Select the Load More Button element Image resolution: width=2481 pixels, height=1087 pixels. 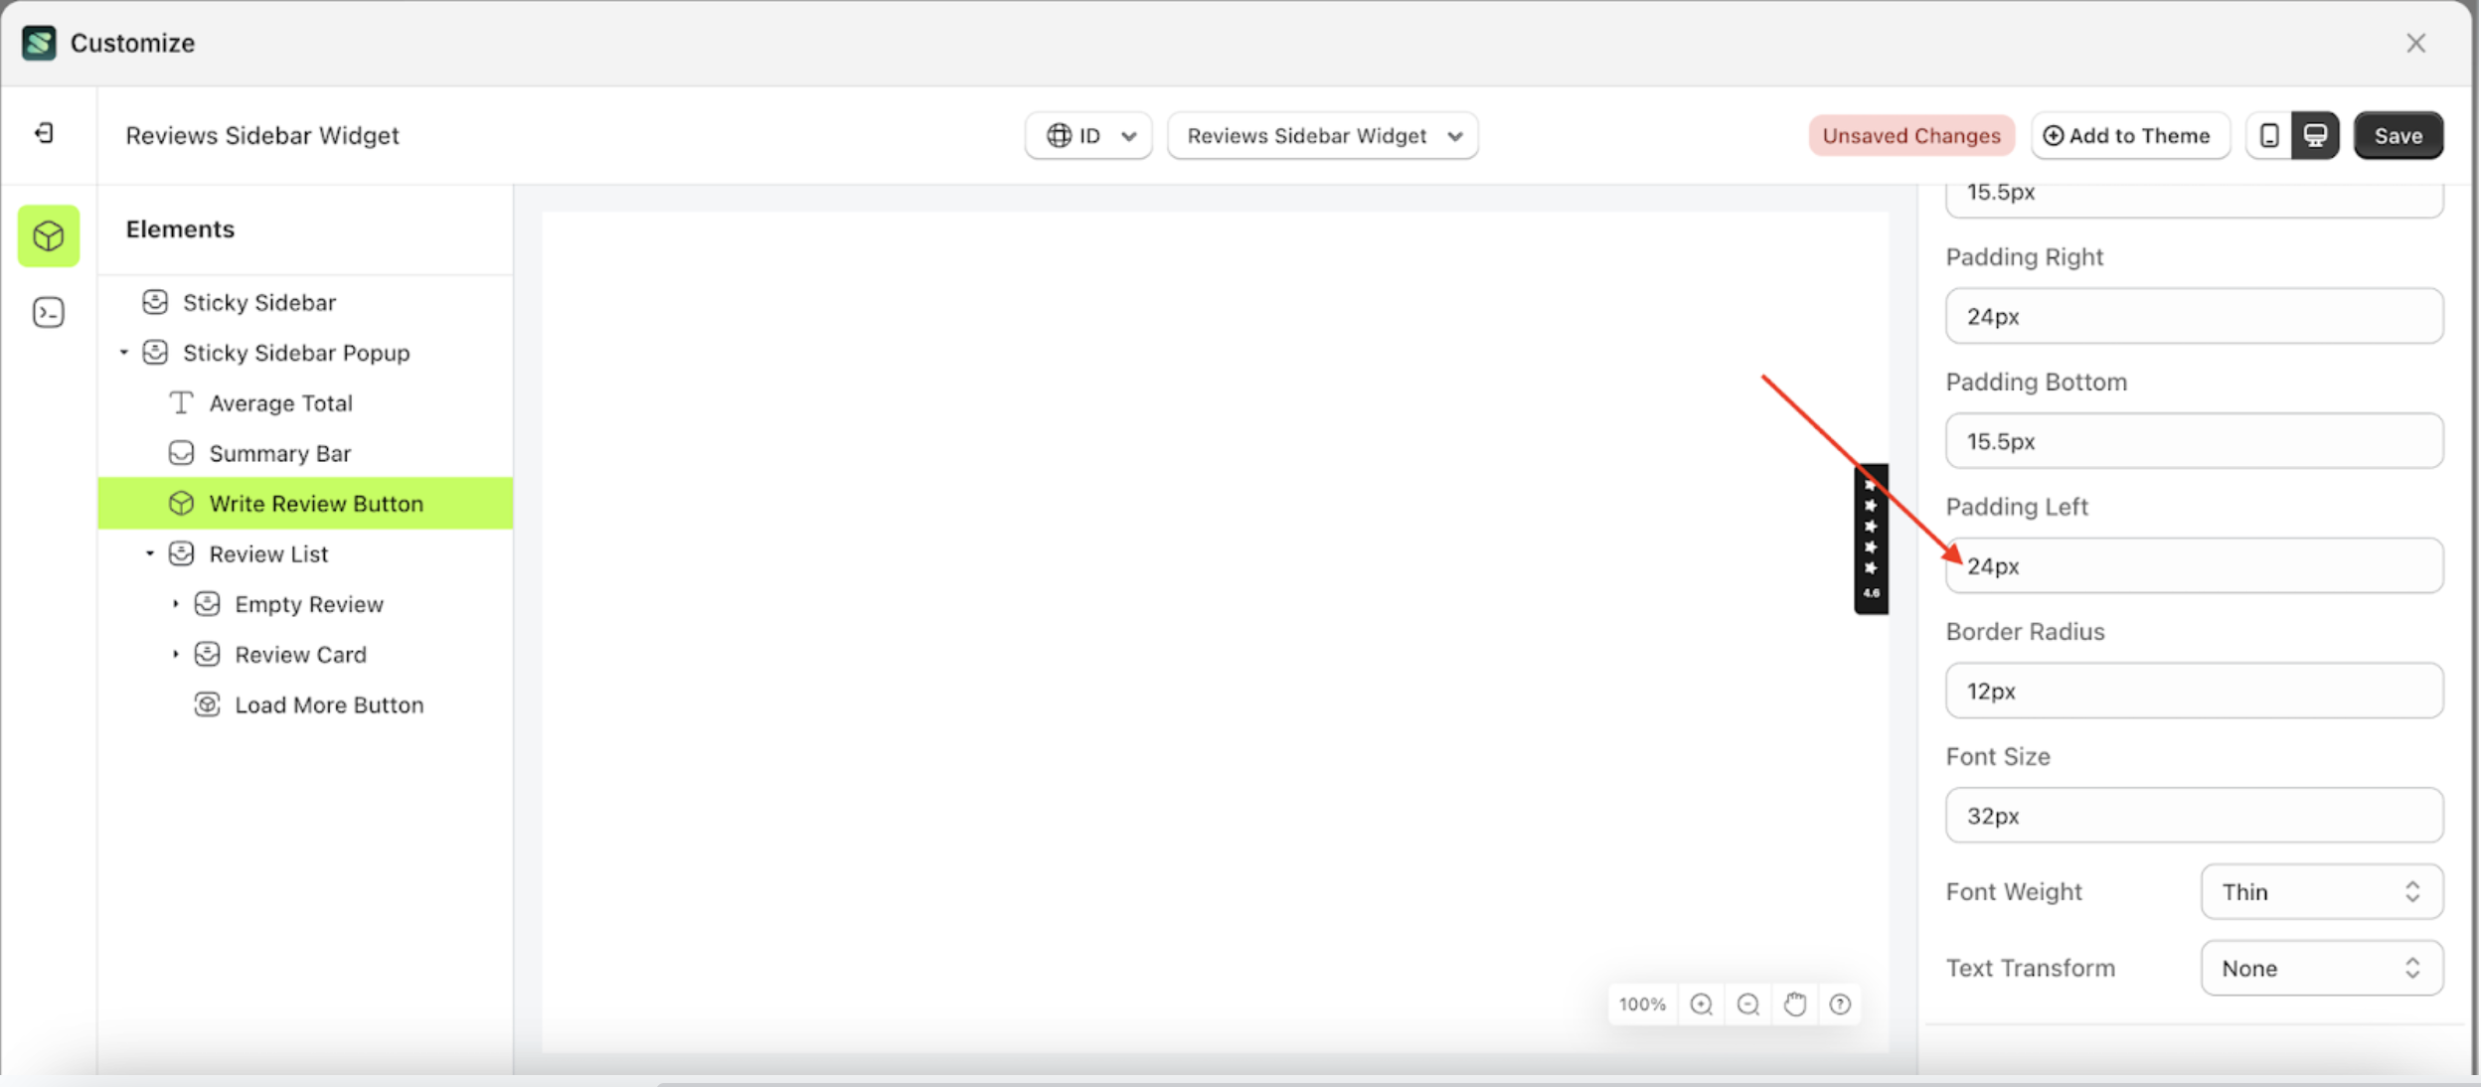click(x=328, y=704)
